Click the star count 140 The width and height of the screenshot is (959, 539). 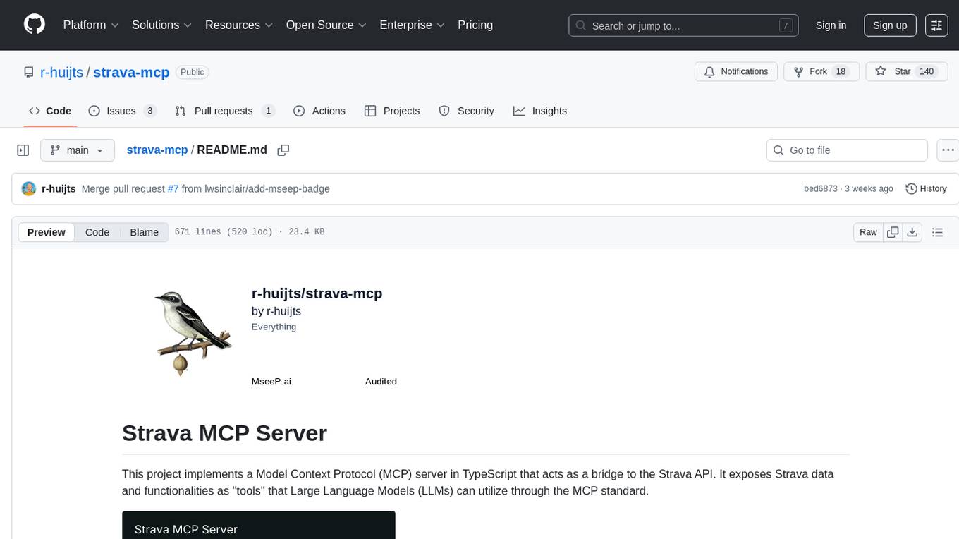[x=927, y=72]
